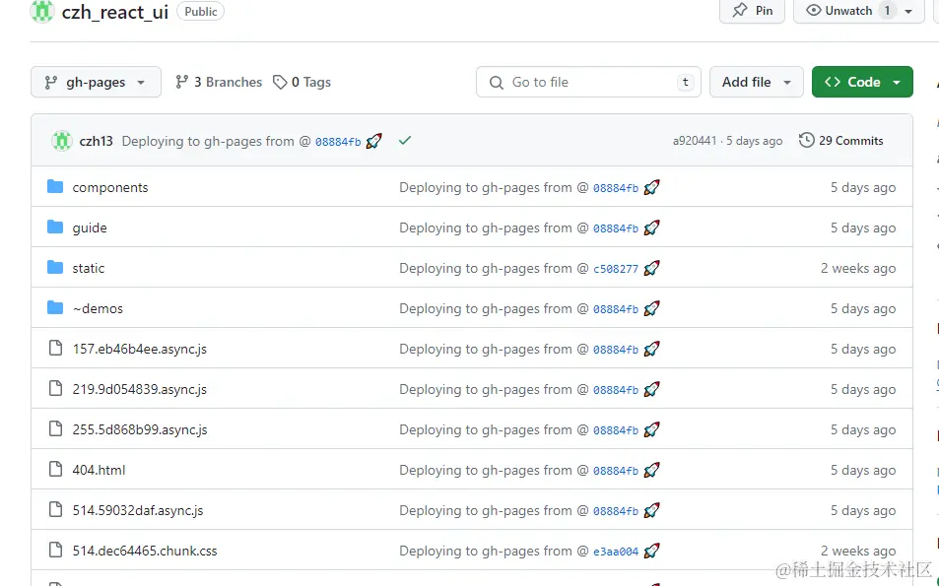939x586 pixels.
Task: Click file icon beside 404.html
Action: pyautogui.click(x=55, y=469)
